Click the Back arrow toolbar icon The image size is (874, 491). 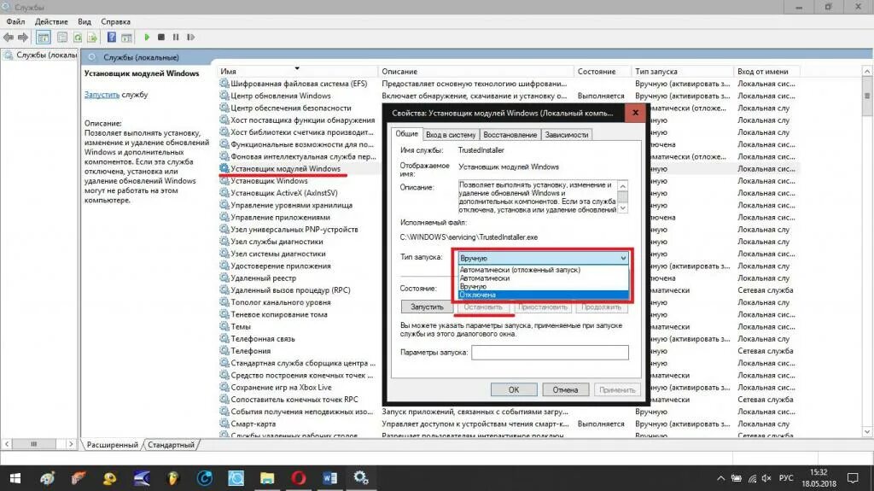[x=9, y=38]
